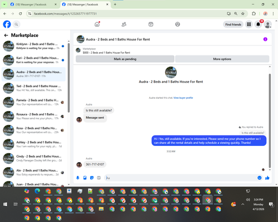Click the site information icon in address bar
Image resolution: width=278 pixels, height=222 pixels.
click(x=29, y=13)
